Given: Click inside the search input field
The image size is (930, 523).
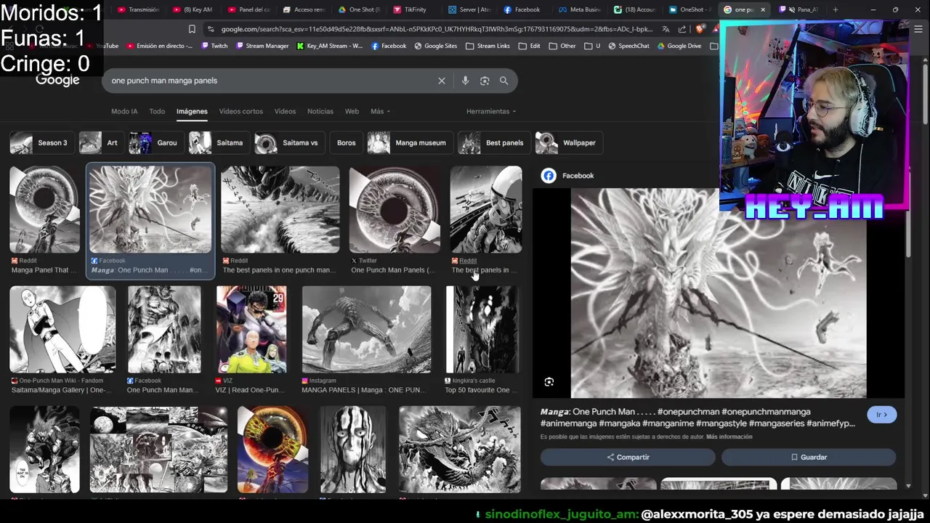Looking at the screenshot, I should click(269, 81).
